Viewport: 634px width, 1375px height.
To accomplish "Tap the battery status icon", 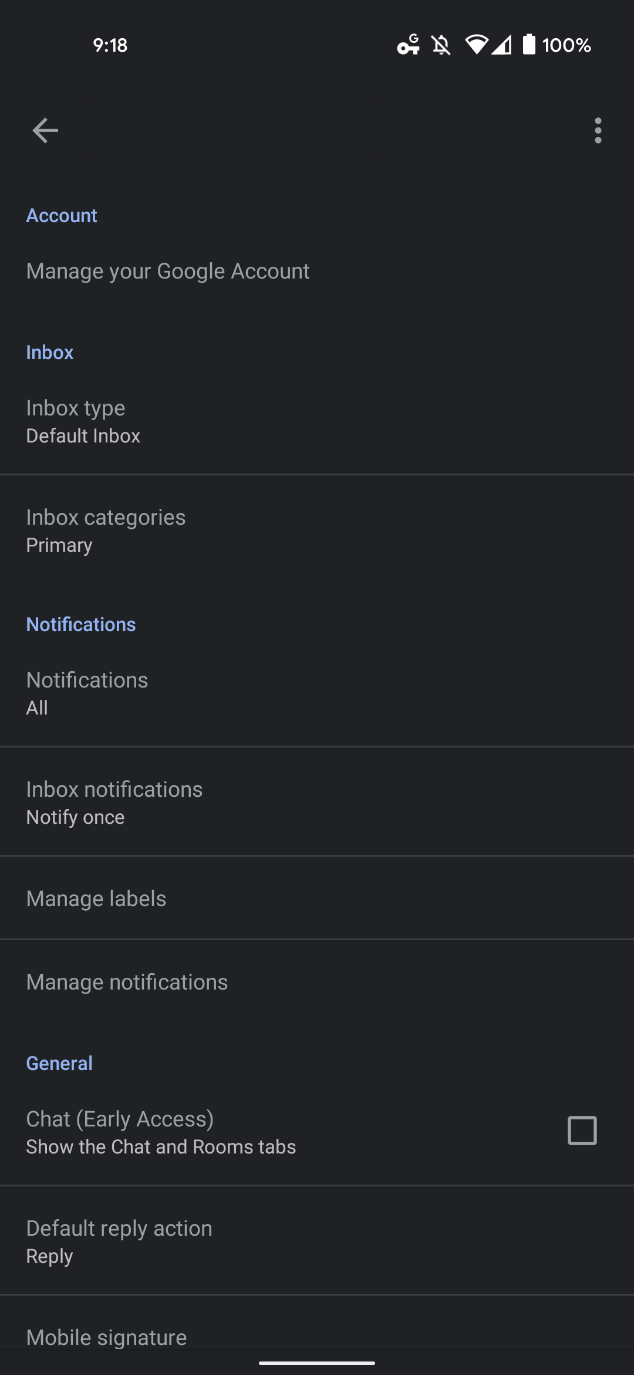I will click(529, 45).
